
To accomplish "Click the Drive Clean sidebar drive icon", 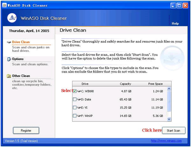I will tap(9, 42).
